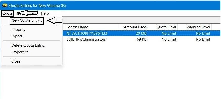This screenshot has width=221, height=99.
Task: Choose Delete Quota Entry option
Action: (x=28, y=45)
